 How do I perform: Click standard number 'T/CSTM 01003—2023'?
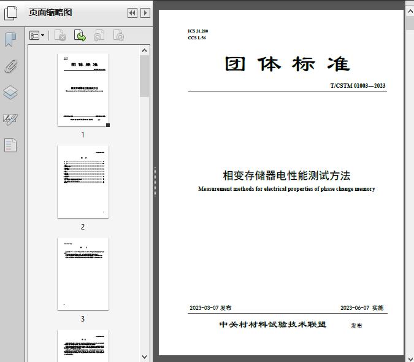(358, 85)
